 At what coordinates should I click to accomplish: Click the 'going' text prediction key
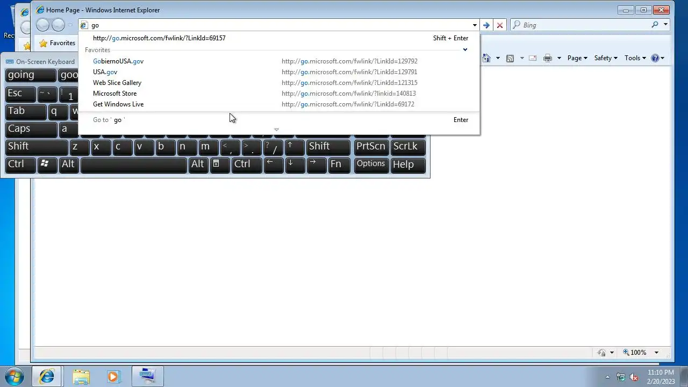point(31,75)
